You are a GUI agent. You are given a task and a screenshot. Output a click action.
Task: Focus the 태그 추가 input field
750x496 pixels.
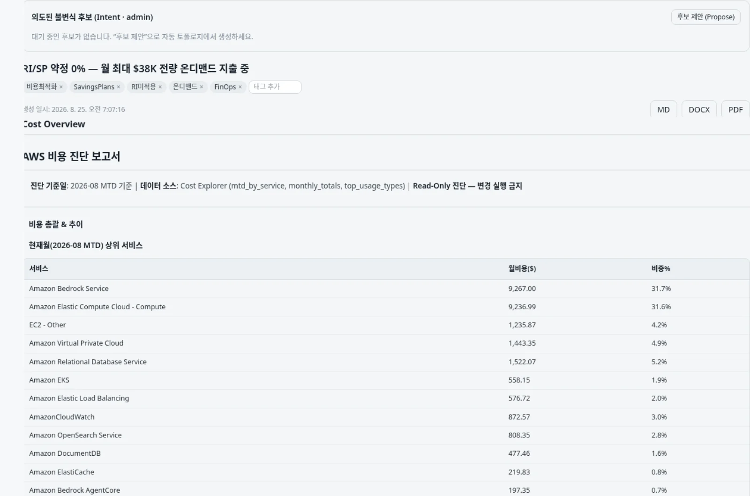click(x=275, y=87)
